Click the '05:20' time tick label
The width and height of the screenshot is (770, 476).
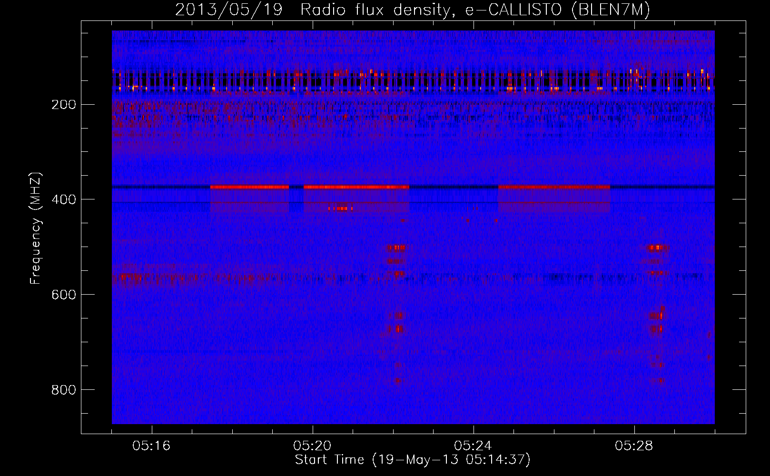pos(312,446)
